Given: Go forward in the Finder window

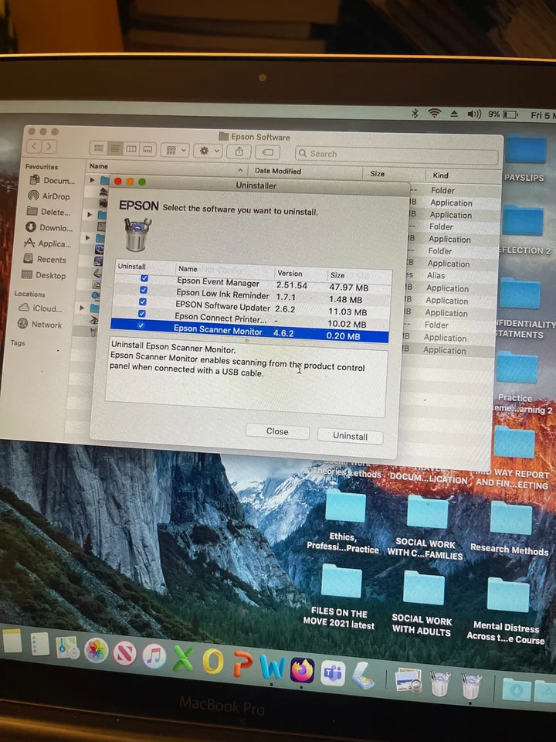Looking at the screenshot, I should [49, 147].
